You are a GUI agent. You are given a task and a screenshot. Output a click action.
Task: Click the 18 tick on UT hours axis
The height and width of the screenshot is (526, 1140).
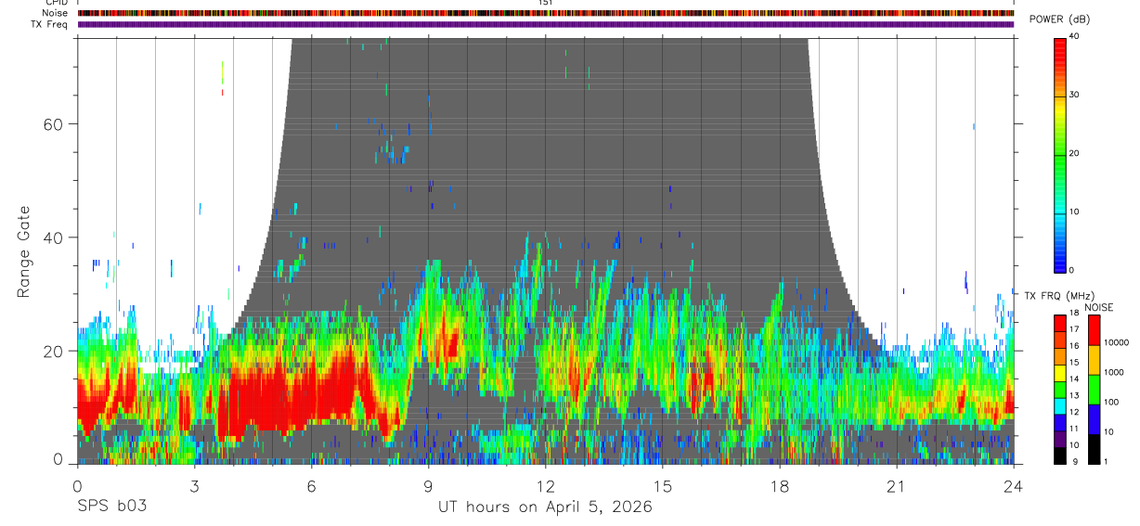point(780,484)
